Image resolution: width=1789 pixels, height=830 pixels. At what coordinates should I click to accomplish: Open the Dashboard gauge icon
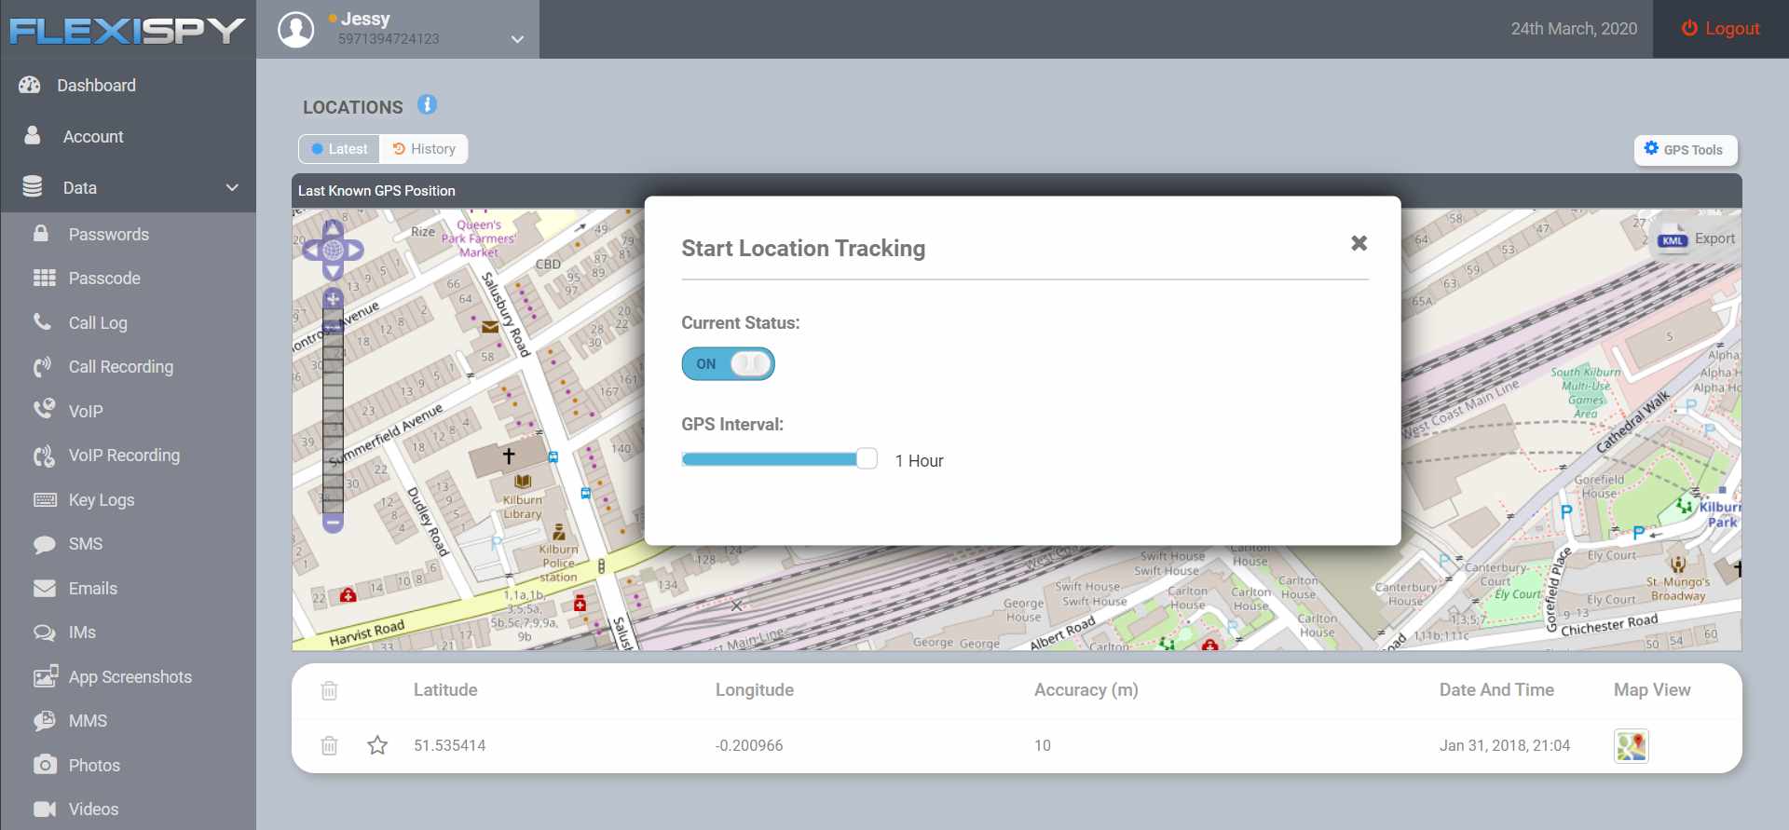click(x=30, y=85)
